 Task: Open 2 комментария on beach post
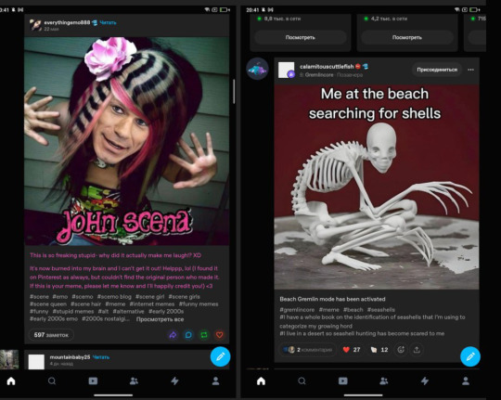(307, 350)
